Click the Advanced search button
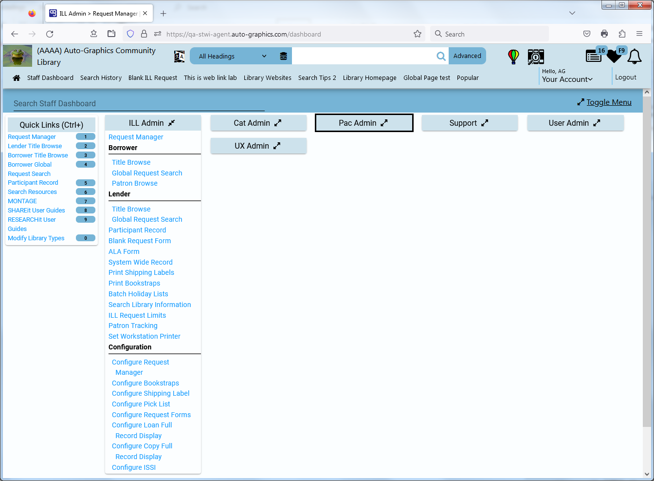 click(x=467, y=56)
